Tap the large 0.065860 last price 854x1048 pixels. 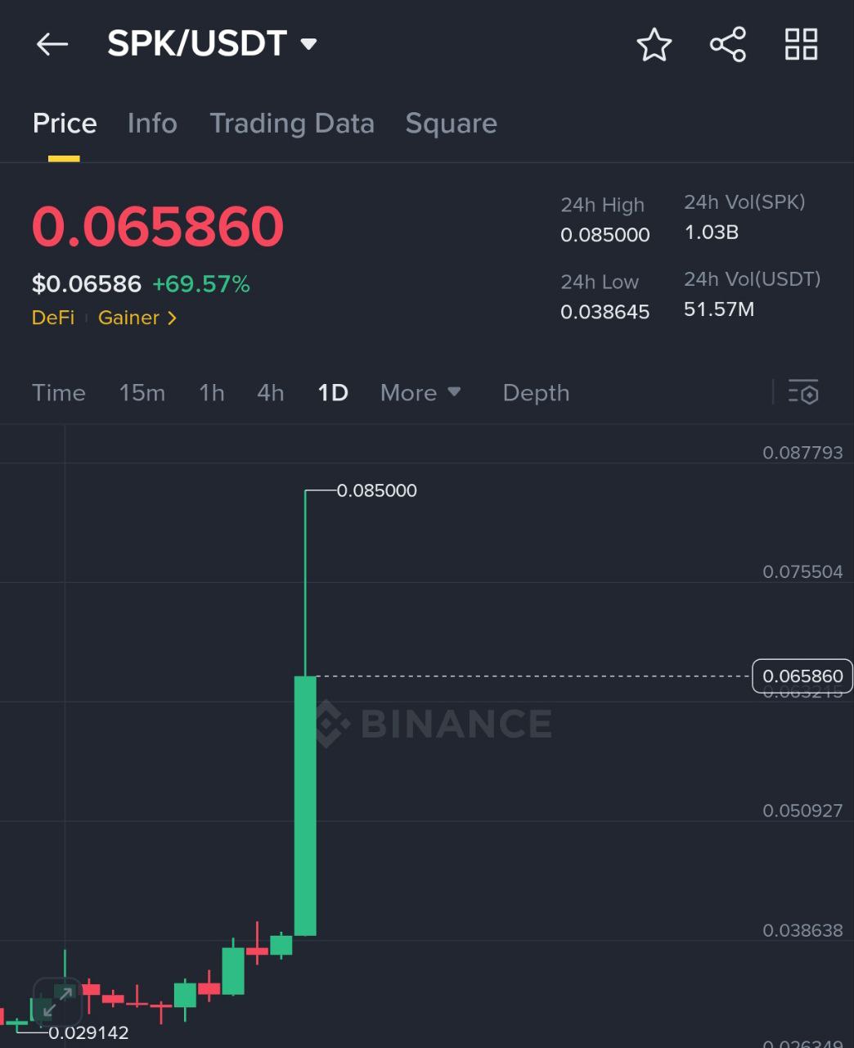[x=158, y=227]
